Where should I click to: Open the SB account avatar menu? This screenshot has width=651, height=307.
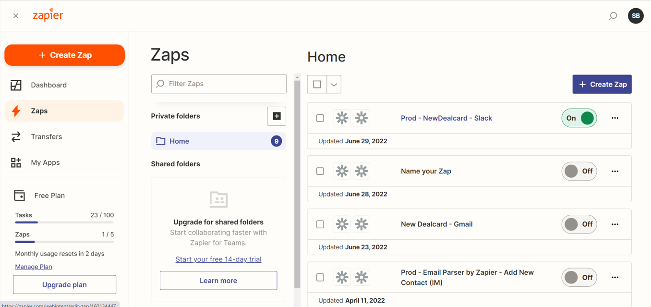click(x=636, y=16)
